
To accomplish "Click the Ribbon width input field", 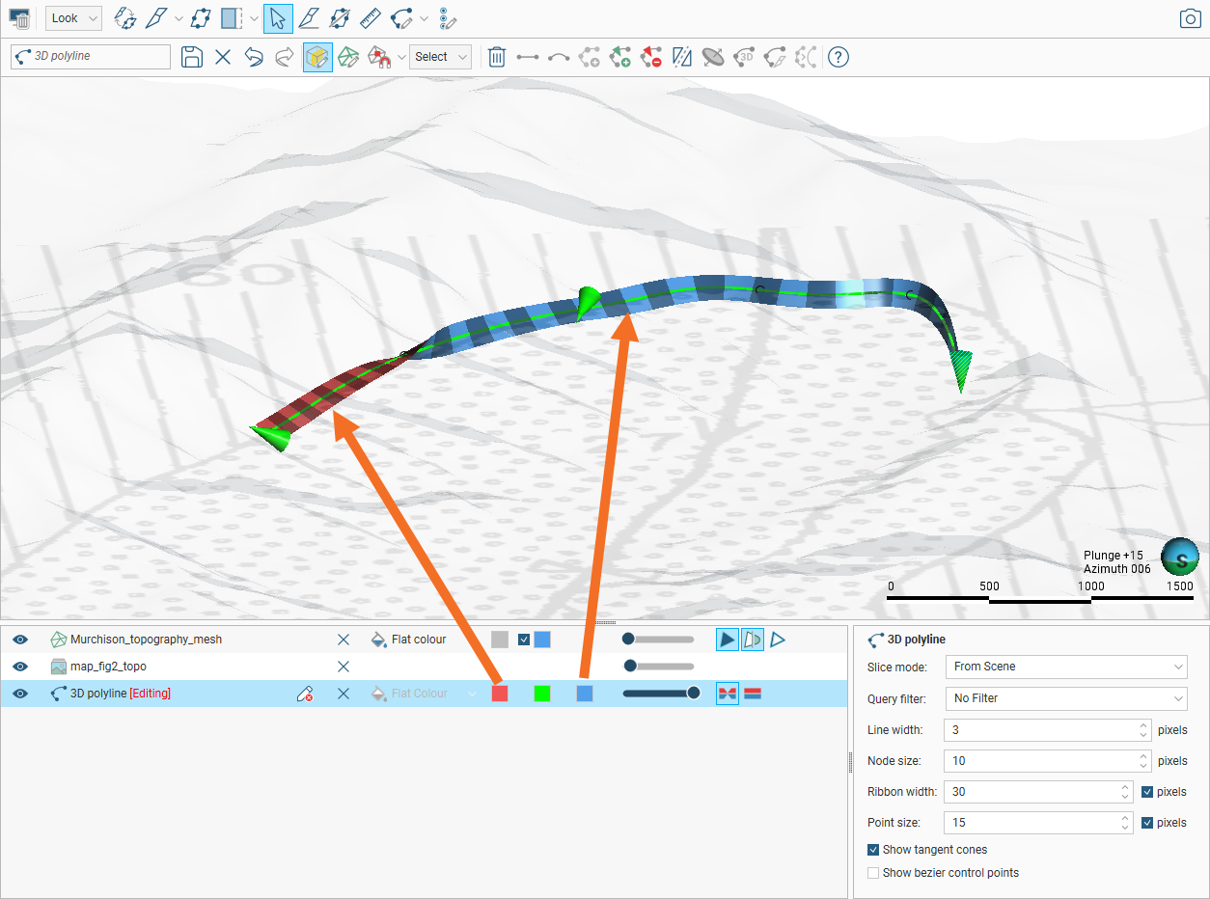I will (x=1028, y=792).
